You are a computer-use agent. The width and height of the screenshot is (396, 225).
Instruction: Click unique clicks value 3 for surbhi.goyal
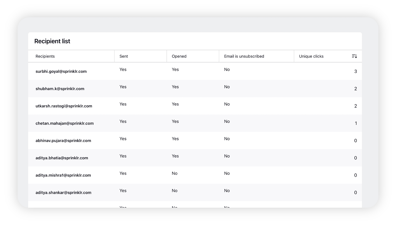point(356,71)
